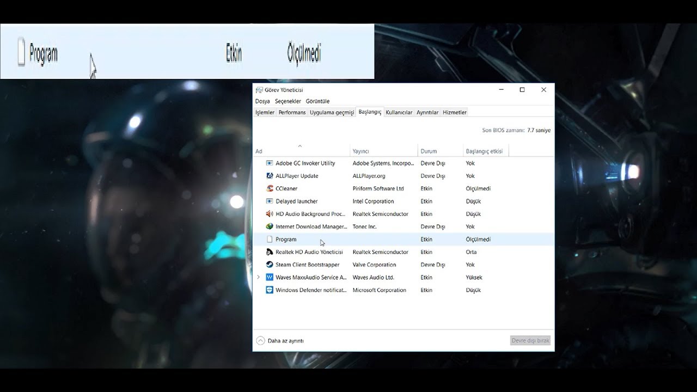The height and width of the screenshot is (392, 697).
Task: Click the Adobe Systems publisher cell
Action: pyautogui.click(x=383, y=163)
